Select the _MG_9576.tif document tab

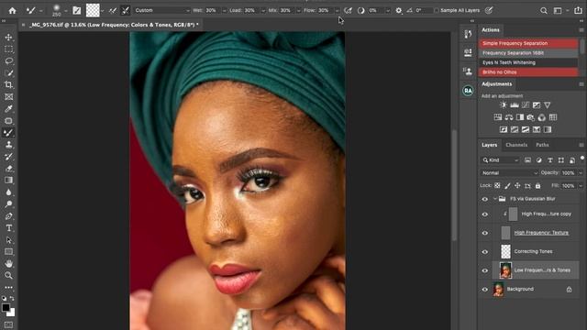point(114,25)
